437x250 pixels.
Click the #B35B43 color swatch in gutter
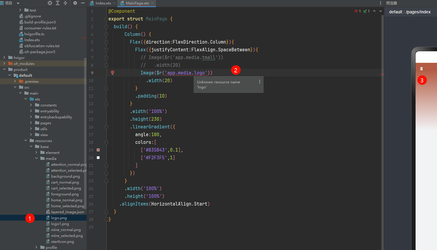pos(98,150)
